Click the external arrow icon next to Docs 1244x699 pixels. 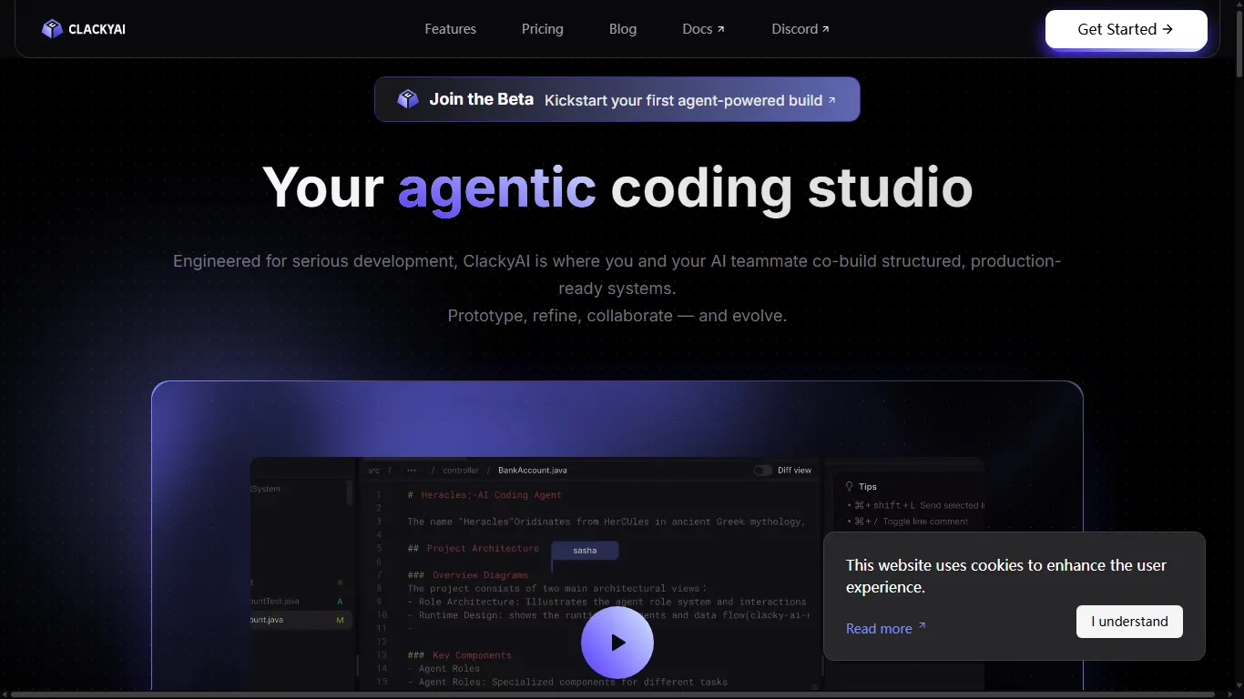[721, 29]
